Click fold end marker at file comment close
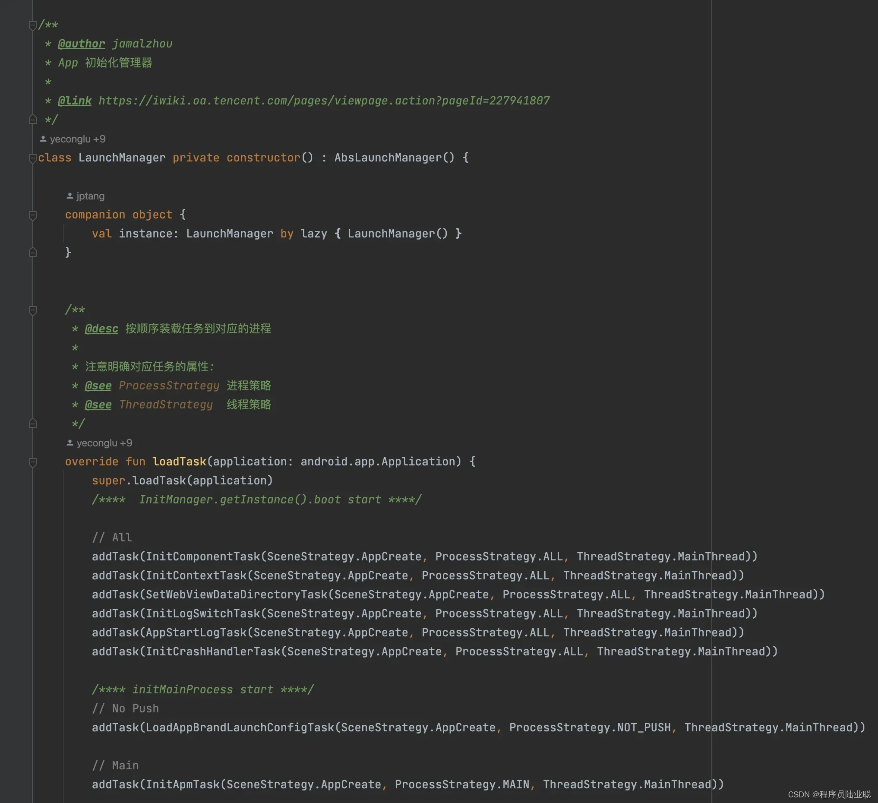This screenshot has height=803, width=878. [33, 119]
